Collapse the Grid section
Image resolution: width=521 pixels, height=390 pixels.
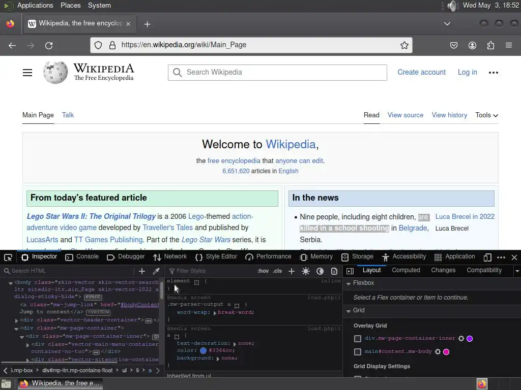(349, 311)
